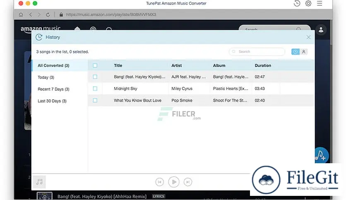Screen dimensions: 346x200
Task: Click the Miley Cyrus artist cell
Action: click(x=182, y=88)
